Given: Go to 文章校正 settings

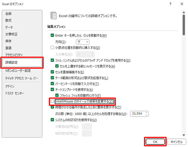Looking at the screenshot, I should pyautogui.click(x=11, y=34).
